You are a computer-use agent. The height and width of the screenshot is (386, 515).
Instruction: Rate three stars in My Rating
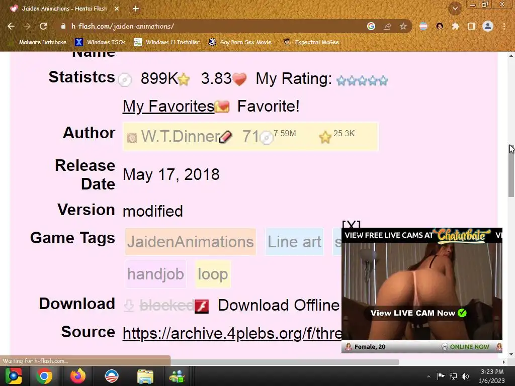362,81
